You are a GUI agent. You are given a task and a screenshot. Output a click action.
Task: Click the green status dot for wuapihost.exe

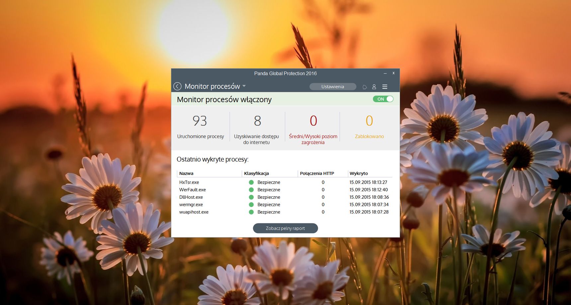[251, 212]
